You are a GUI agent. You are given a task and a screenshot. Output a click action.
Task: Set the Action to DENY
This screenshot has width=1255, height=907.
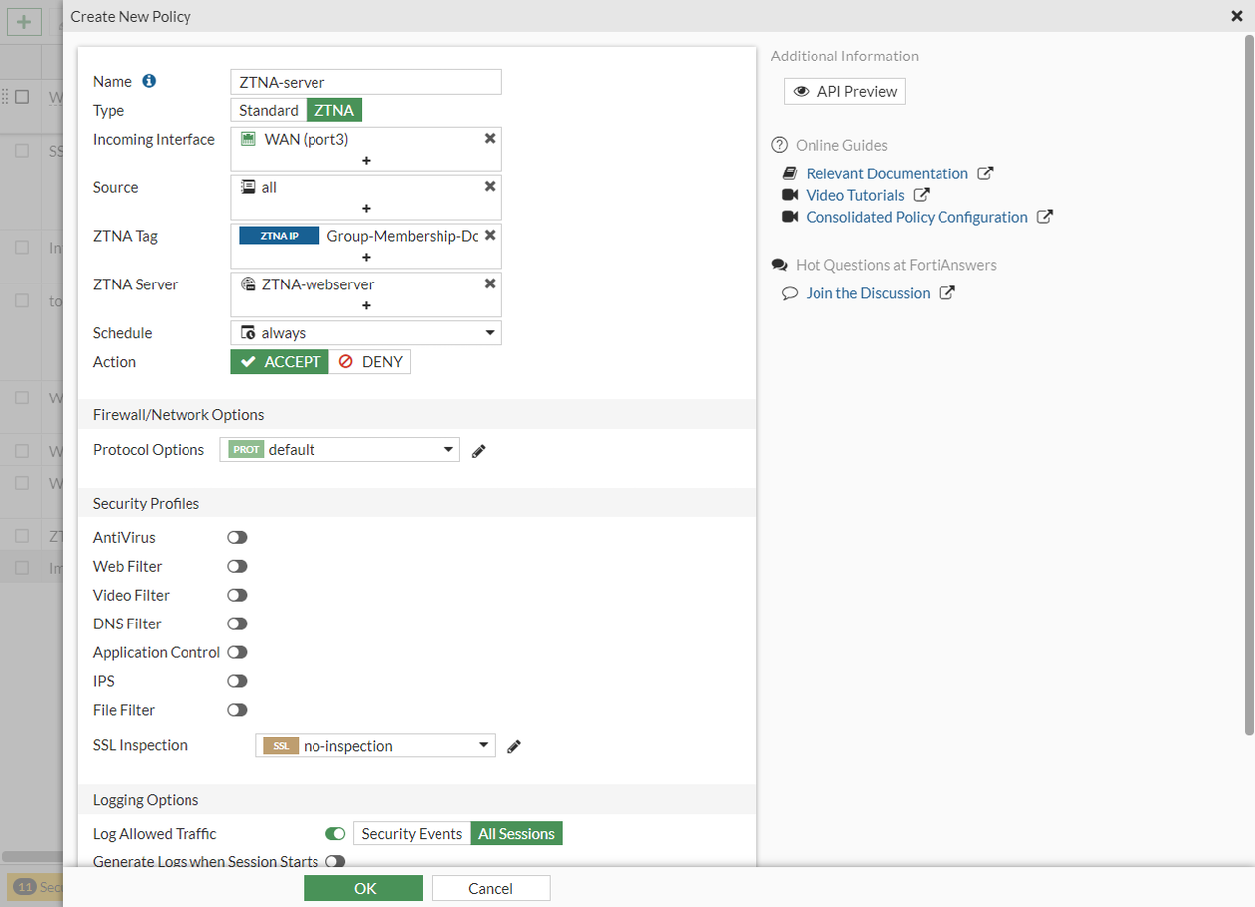(371, 362)
